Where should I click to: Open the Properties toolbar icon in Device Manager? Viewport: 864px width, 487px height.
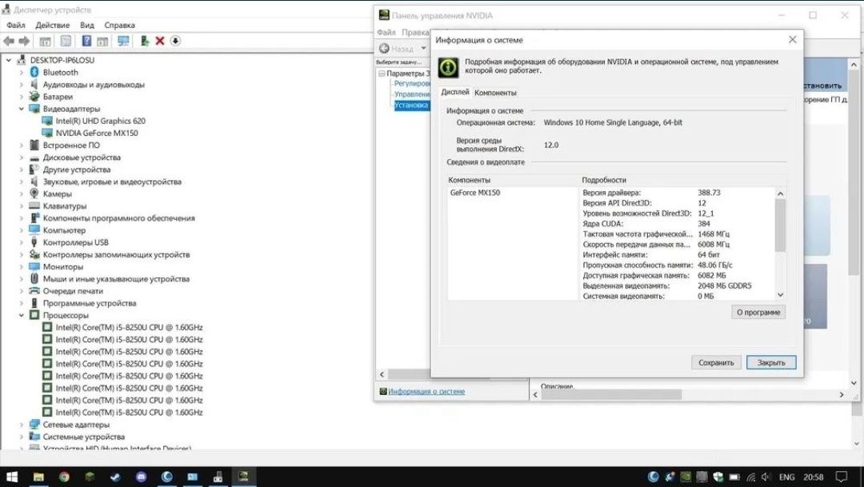(66, 41)
